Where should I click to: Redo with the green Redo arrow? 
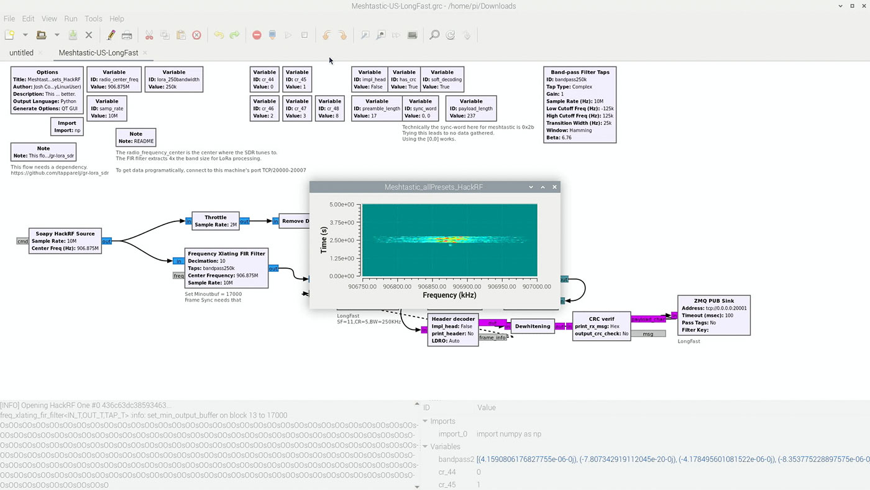pyautogui.click(x=234, y=35)
